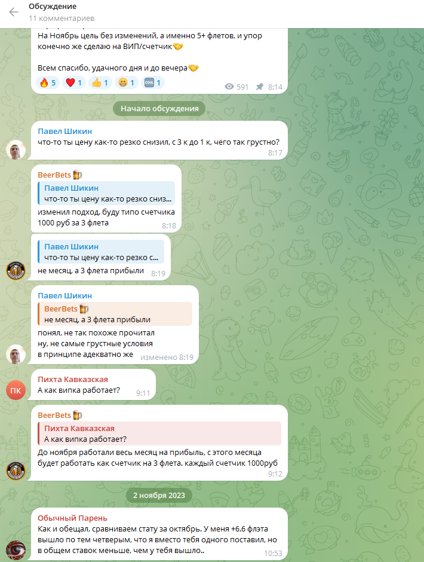This screenshot has width=424, height=562.
Task: Jump to quoted BeerBets reply "не месяц"
Action: (115, 314)
